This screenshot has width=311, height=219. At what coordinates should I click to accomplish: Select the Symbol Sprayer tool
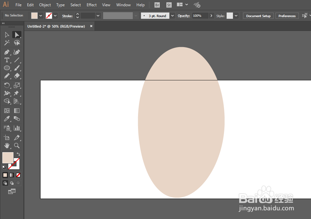tap(7, 128)
